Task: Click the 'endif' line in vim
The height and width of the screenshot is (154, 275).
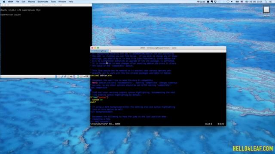Action: [x=93, y=102]
